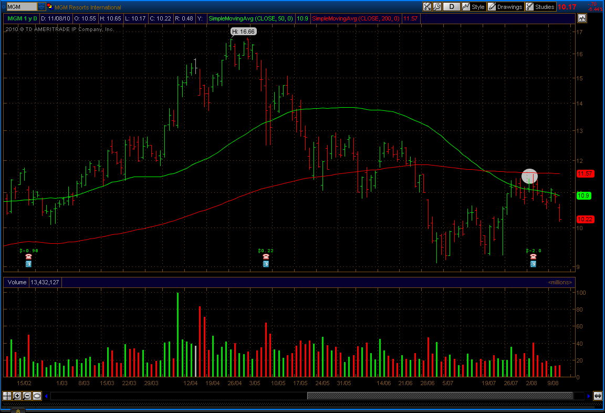Click the C: 10.22 close price field
Screen dimensions: 605x413
[x=161, y=18]
